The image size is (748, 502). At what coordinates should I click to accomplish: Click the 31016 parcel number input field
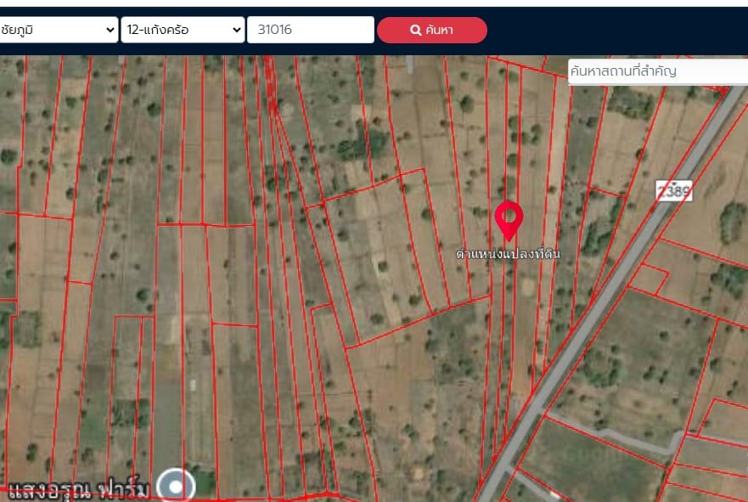pos(311,30)
